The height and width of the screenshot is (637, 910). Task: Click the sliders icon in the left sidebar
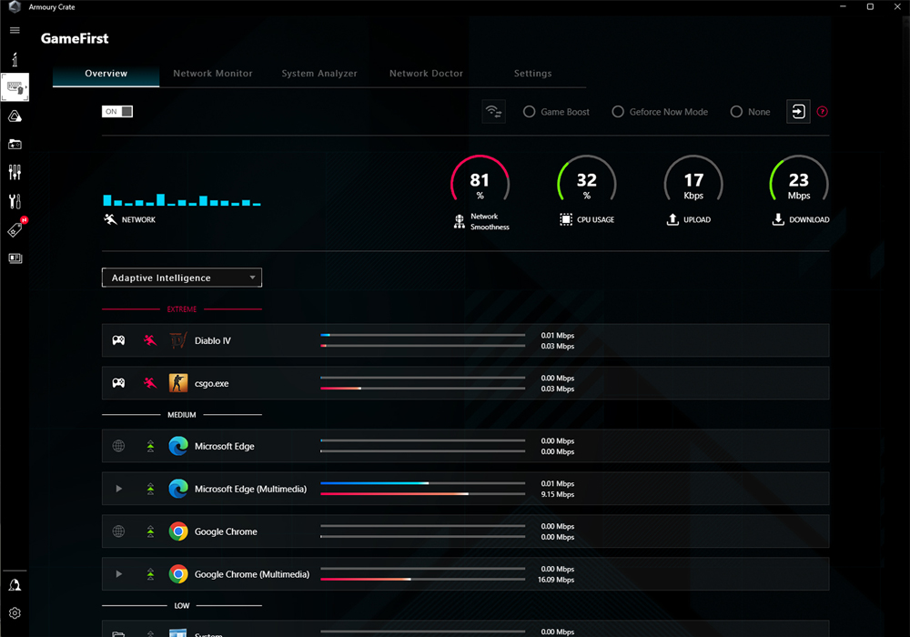(15, 172)
